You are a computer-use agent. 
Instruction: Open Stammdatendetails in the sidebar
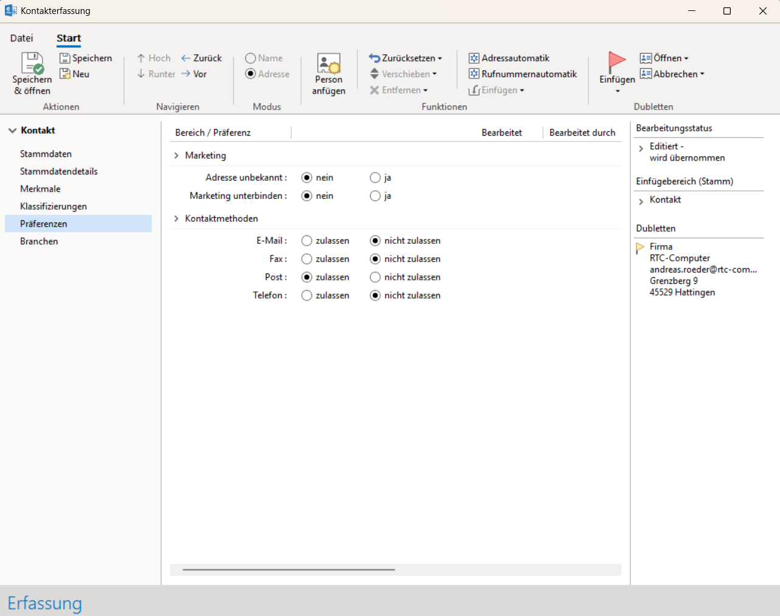59,171
